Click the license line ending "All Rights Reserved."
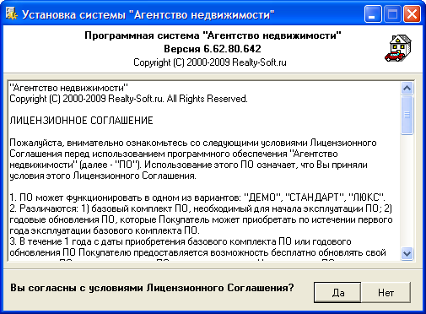426x314 pixels. (x=128, y=99)
